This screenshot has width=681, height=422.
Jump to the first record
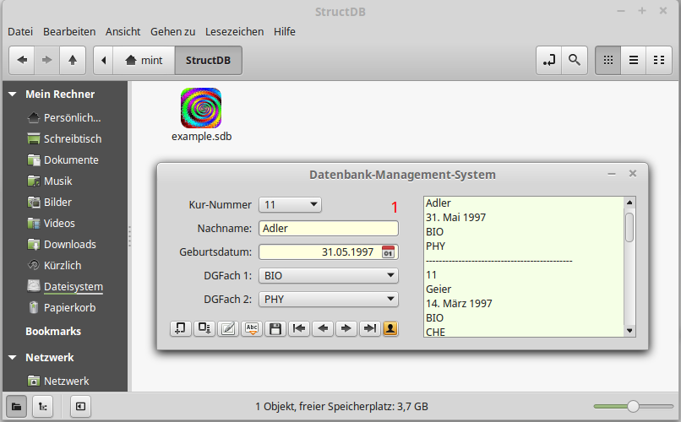[298, 329]
